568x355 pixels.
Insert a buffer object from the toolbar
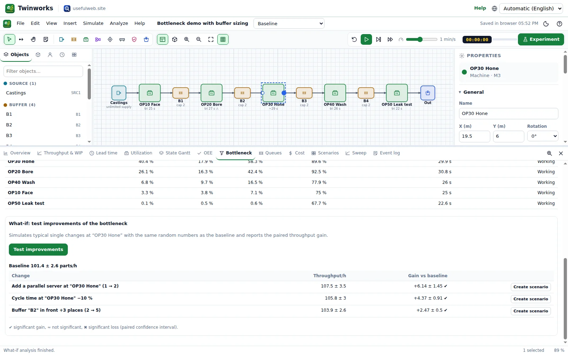point(74,39)
